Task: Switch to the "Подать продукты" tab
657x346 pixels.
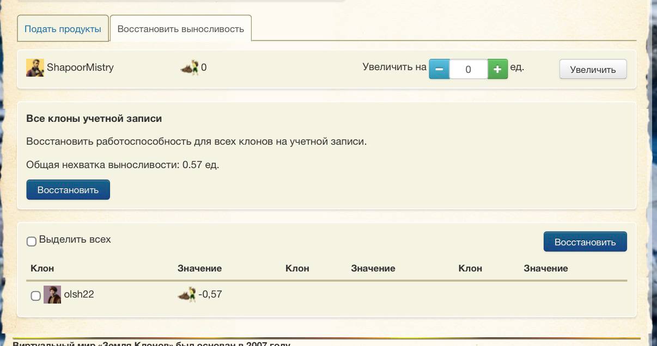Action: coord(63,29)
